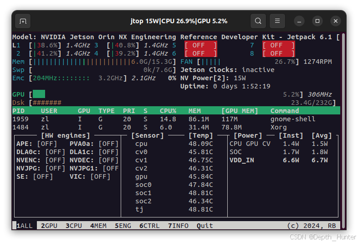Click the Mem usage bar
This screenshot has height=243, width=358.
click(x=102, y=62)
